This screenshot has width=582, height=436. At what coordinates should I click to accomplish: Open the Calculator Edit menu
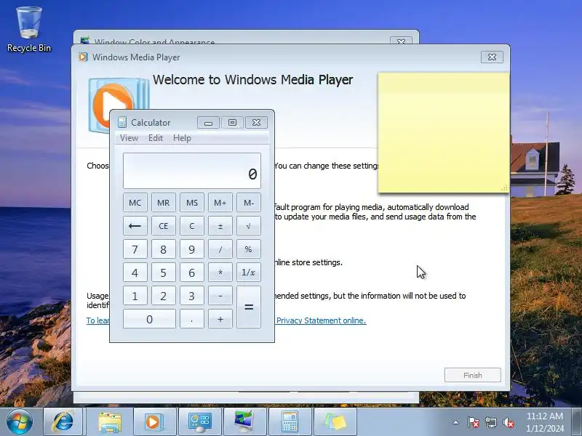156,138
